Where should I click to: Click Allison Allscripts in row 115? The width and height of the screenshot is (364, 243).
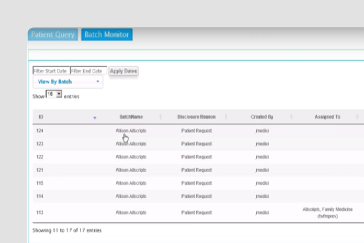131,183
